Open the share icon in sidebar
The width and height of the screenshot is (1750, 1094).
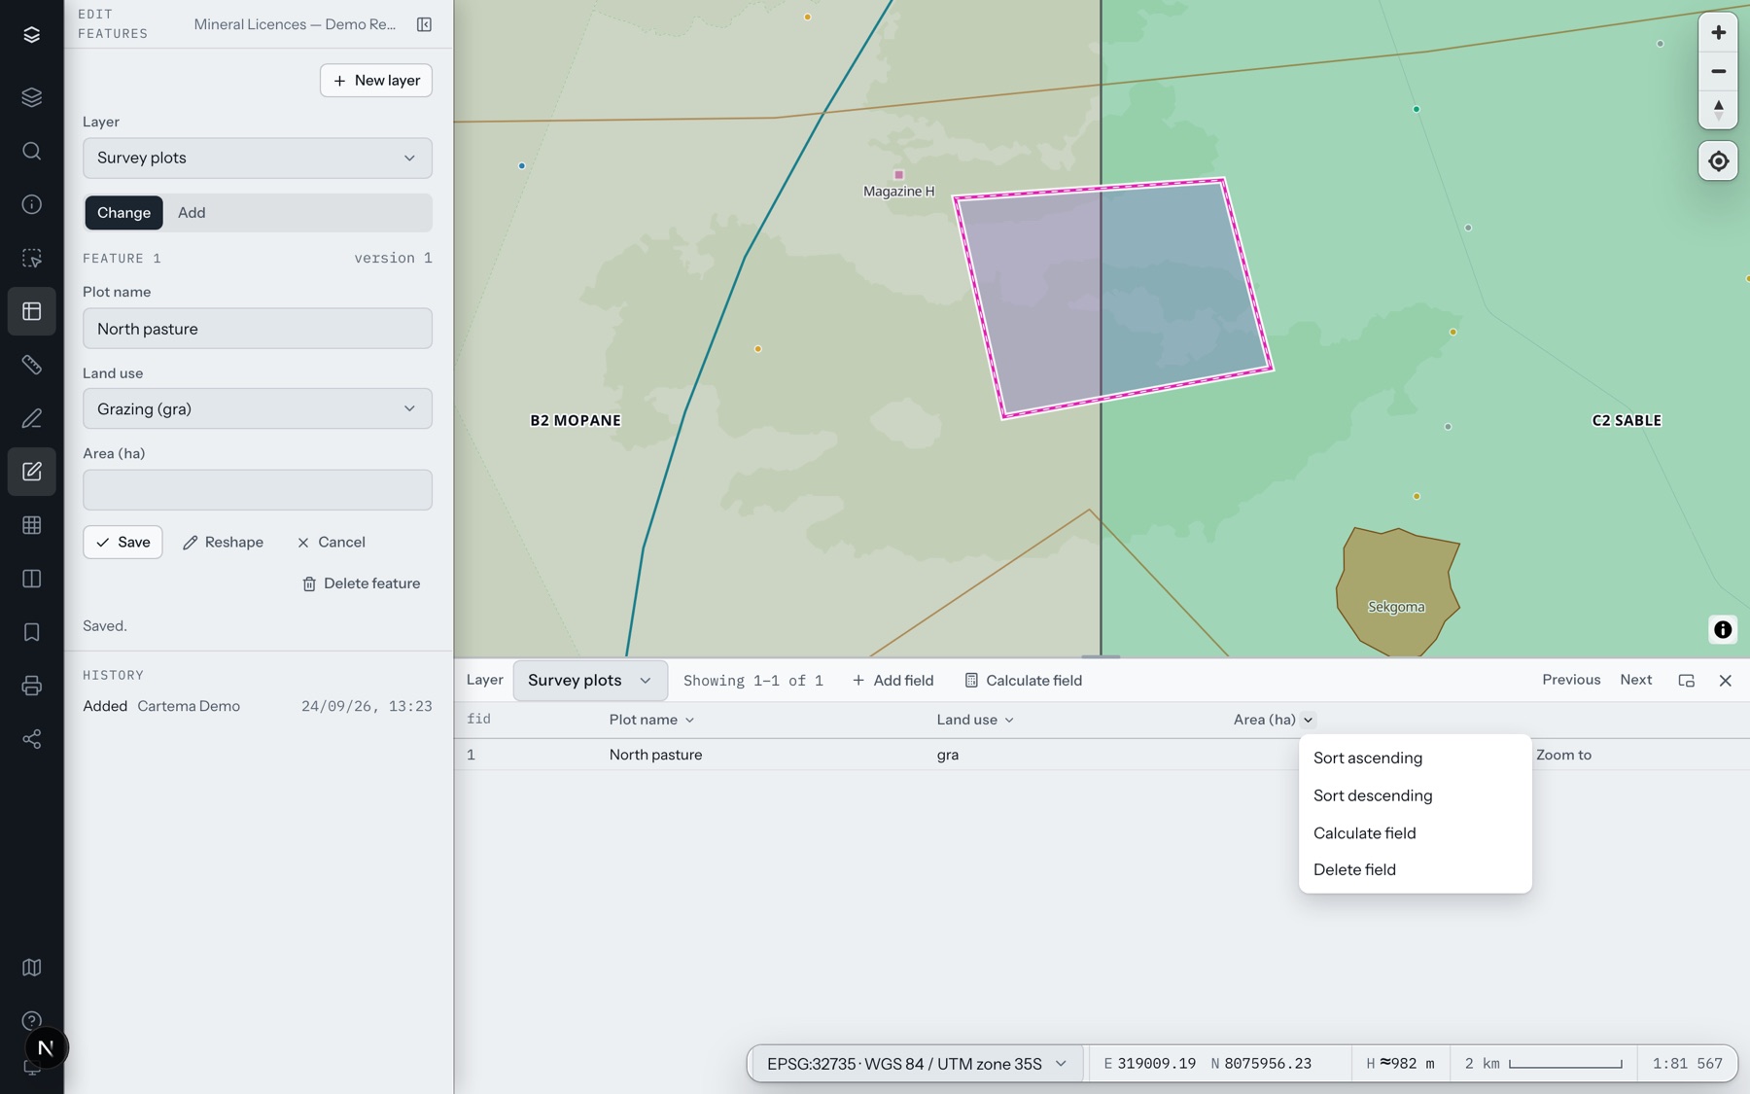[31, 739]
